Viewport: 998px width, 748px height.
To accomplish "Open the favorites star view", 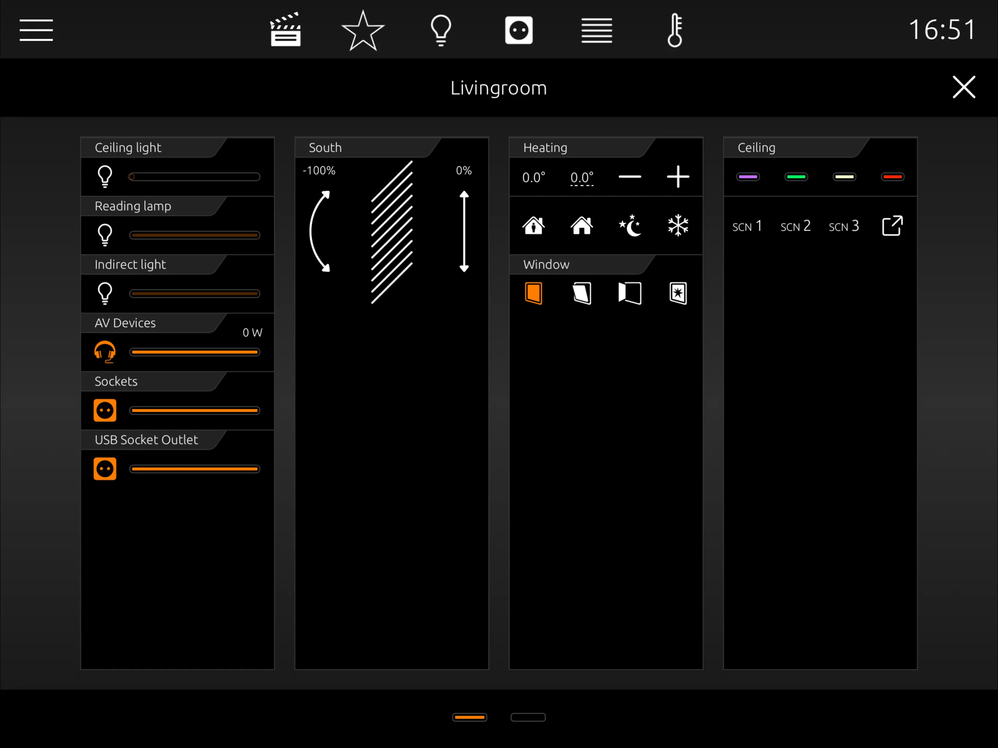I will coord(363,30).
